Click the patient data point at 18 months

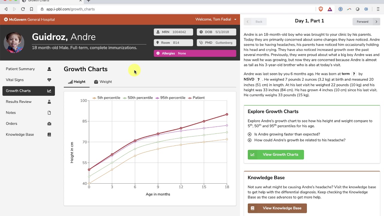coord(227,114)
